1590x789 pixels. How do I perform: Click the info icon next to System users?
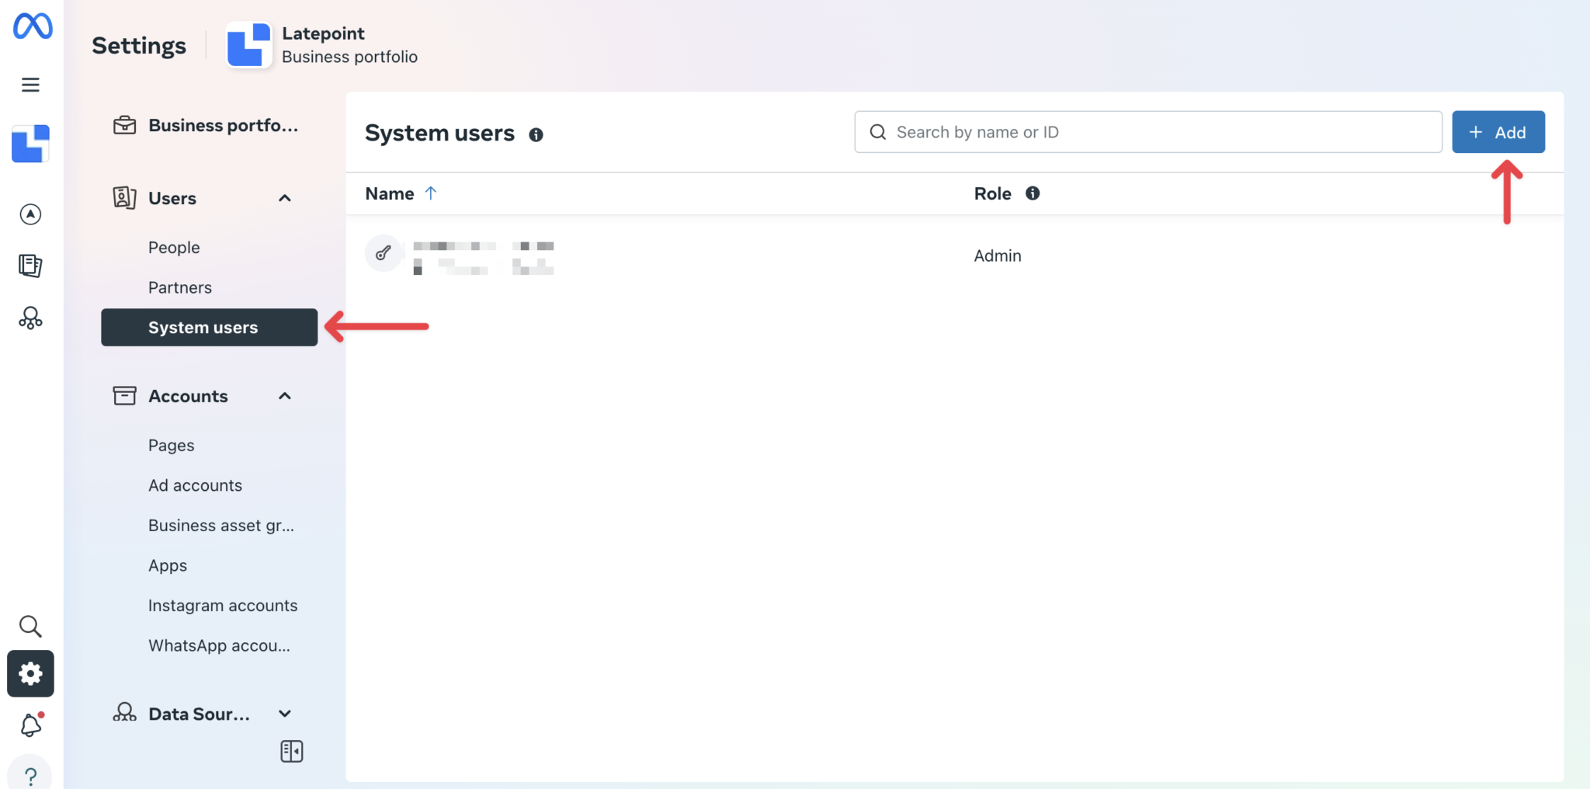[536, 134]
